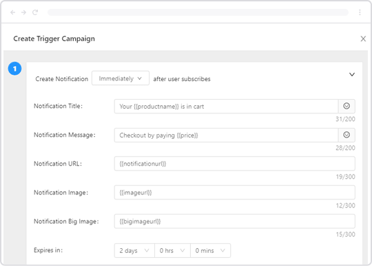
Task: Collapse the notification step chevron
Action: (352, 74)
